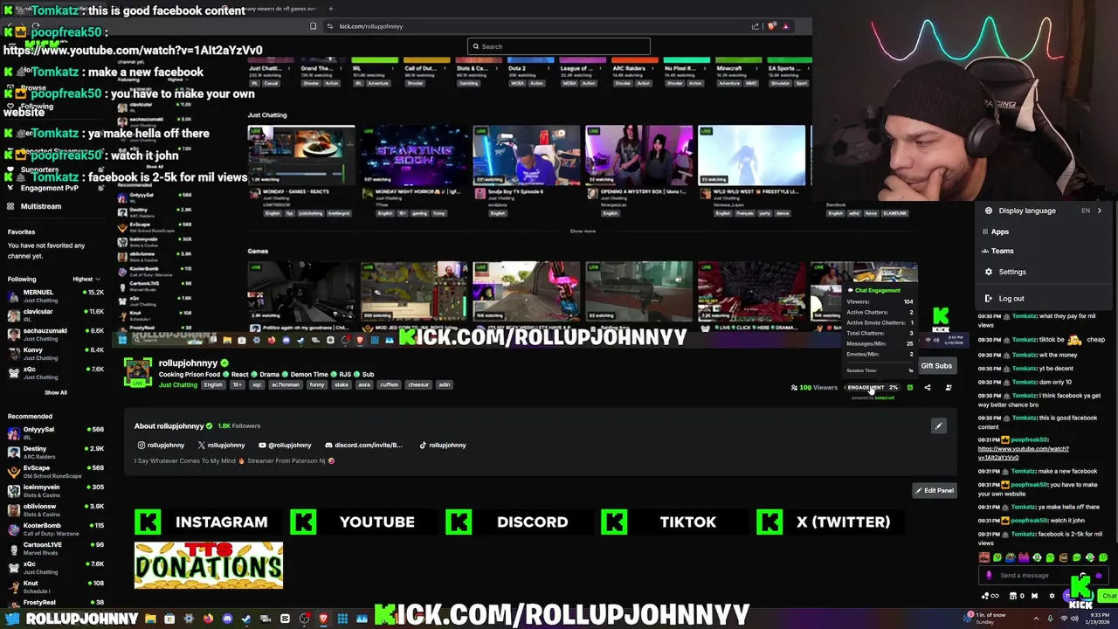Select Log out in the profile menu
The width and height of the screenshot is (1118, 629).
point(1011,299)
